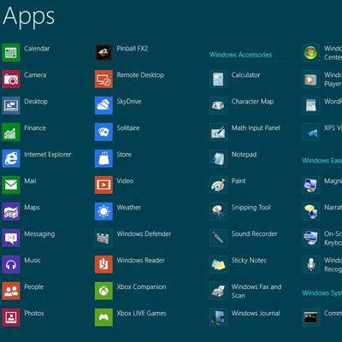
Task: Open the Windows Media Center orb icon
Action: (311, 52)
